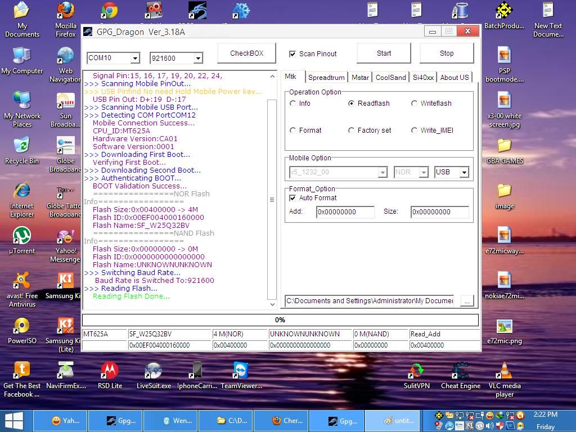The image size is (576, 432).
Task: Expand the COM10 port dropdown
Action: pyautogui.click(x=135, y=58)
